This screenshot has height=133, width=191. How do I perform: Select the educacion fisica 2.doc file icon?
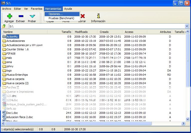pyautogui.click(x=4, y=117)
